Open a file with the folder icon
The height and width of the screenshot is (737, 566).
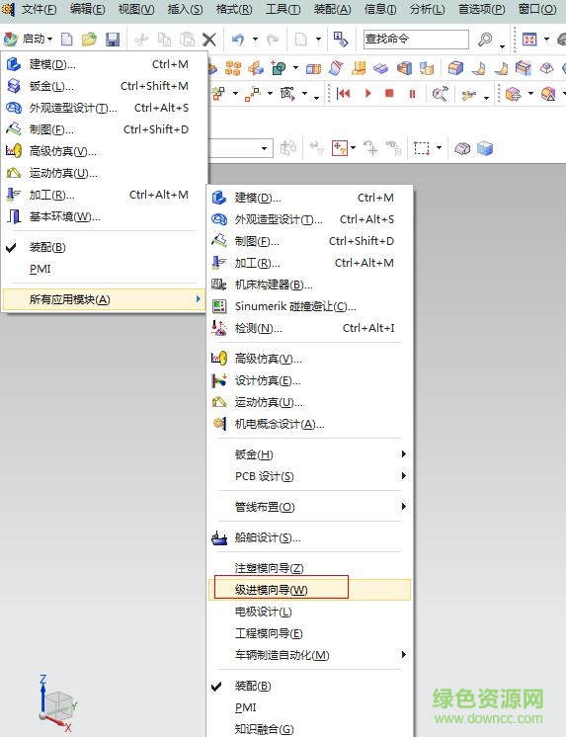(89, 39)
